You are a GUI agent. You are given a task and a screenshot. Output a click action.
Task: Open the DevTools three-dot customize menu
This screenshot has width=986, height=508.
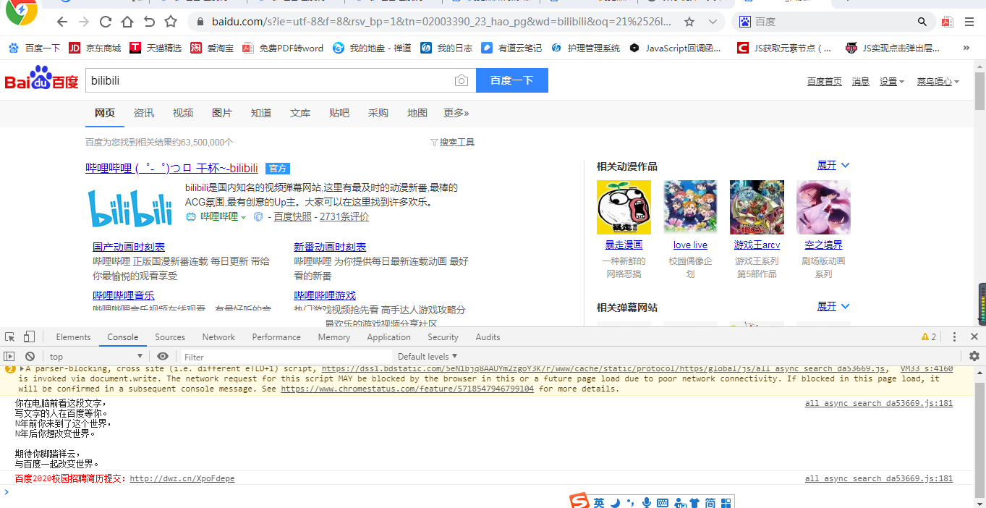(954, 337)
